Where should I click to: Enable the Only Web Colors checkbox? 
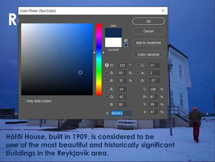23,101
